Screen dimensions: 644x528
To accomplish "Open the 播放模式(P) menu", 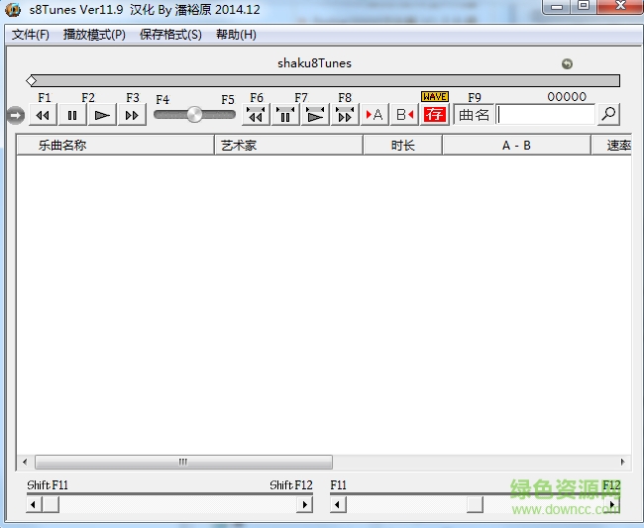I will tap(94, 35).
